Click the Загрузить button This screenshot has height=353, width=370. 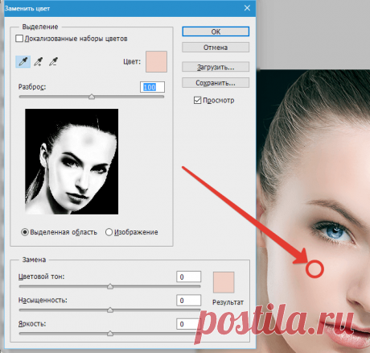tap(216, 67)
